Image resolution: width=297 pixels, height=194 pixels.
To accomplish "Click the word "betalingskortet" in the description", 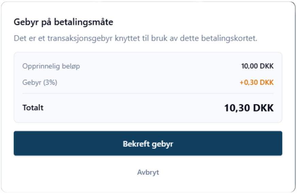I will tap(232, 38).
